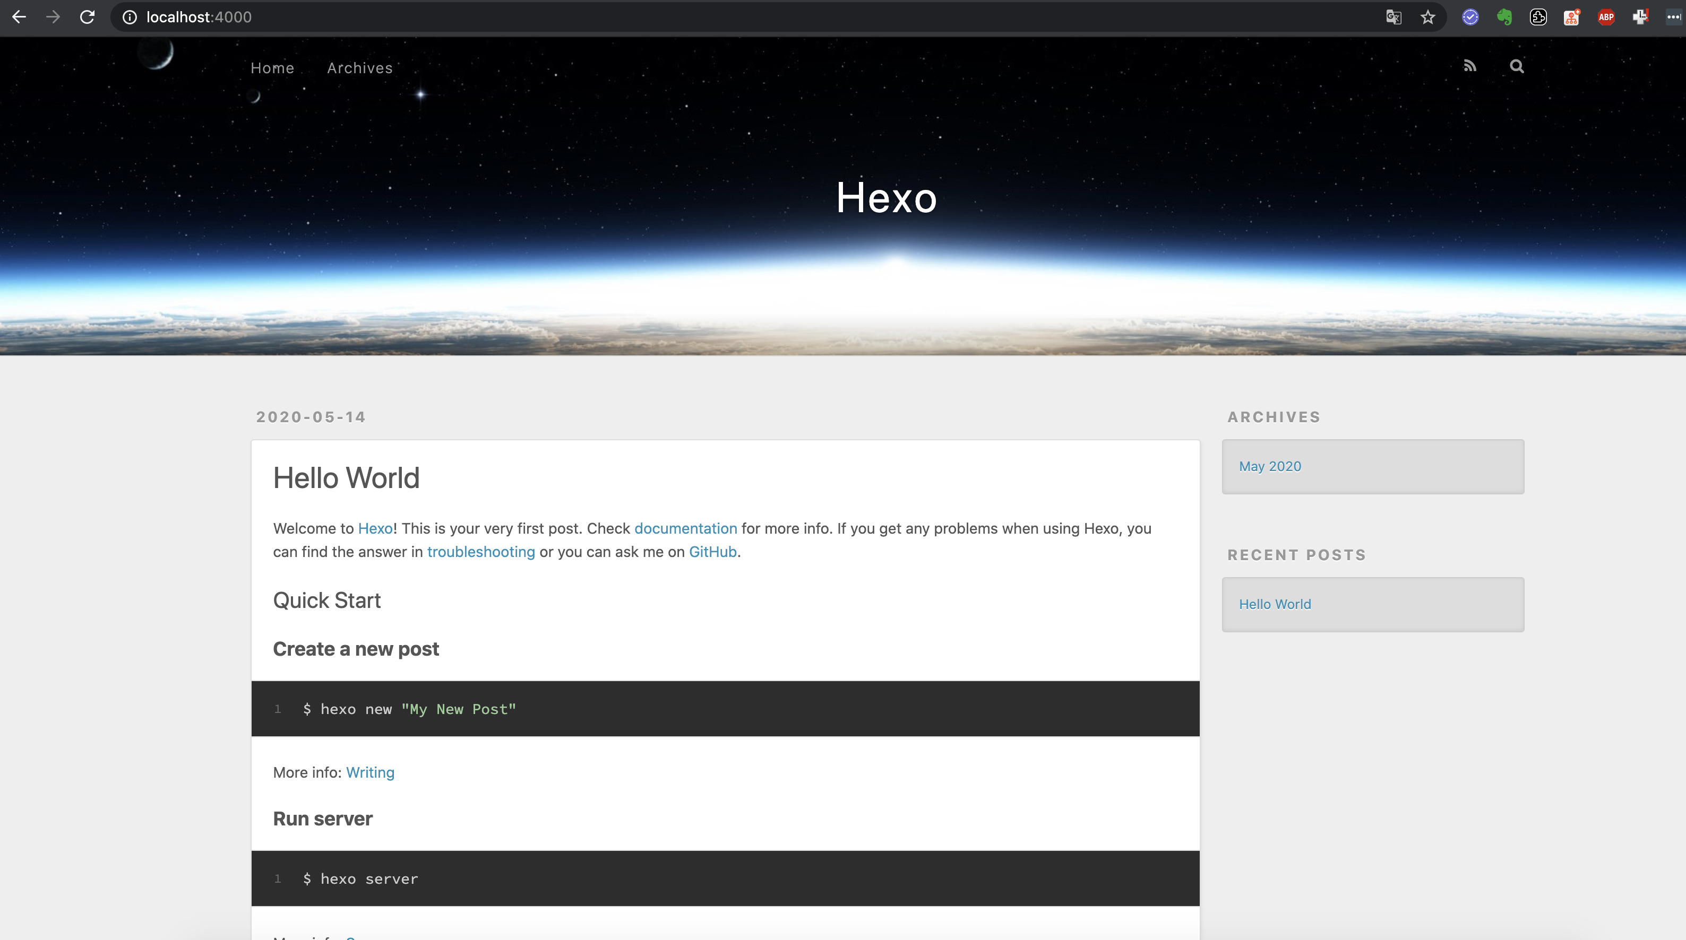This screenshot has width=1686, height=940.
Task: Reload the page
Action: 87,17
